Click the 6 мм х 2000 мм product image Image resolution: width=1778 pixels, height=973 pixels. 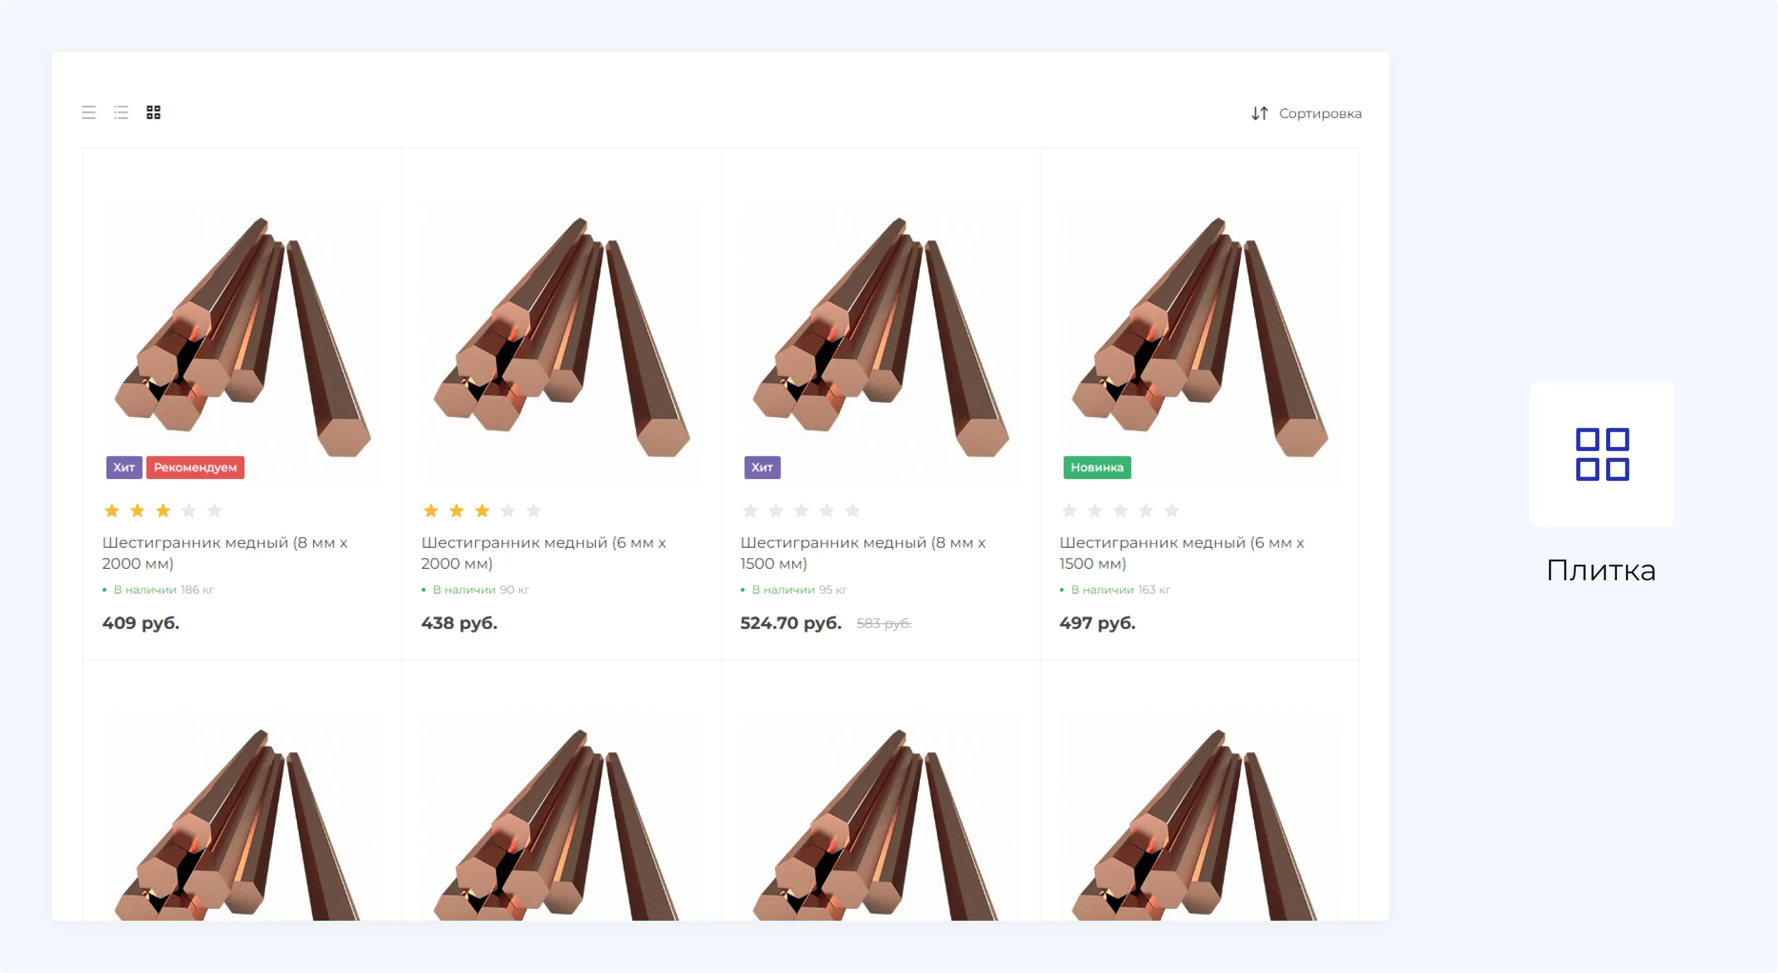(560, 338)
